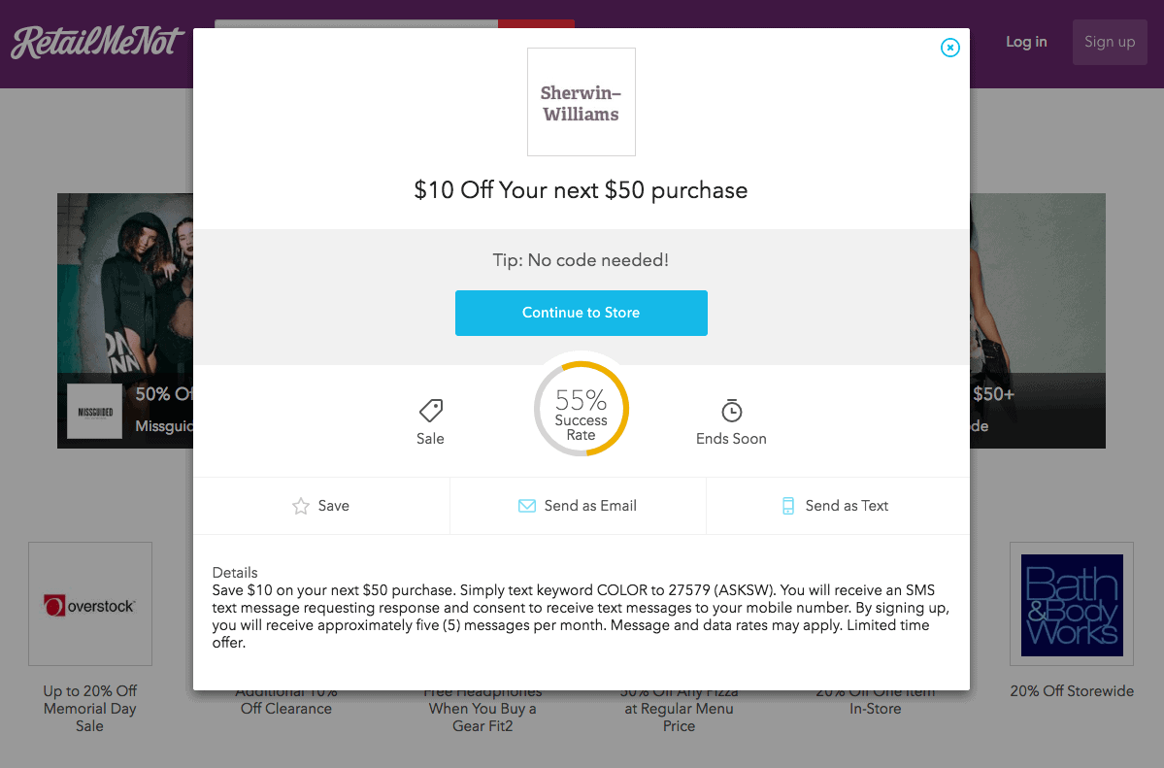Close the coupon popup with X icon
The image size is (1164, 768).
click(x=949, y=48)
